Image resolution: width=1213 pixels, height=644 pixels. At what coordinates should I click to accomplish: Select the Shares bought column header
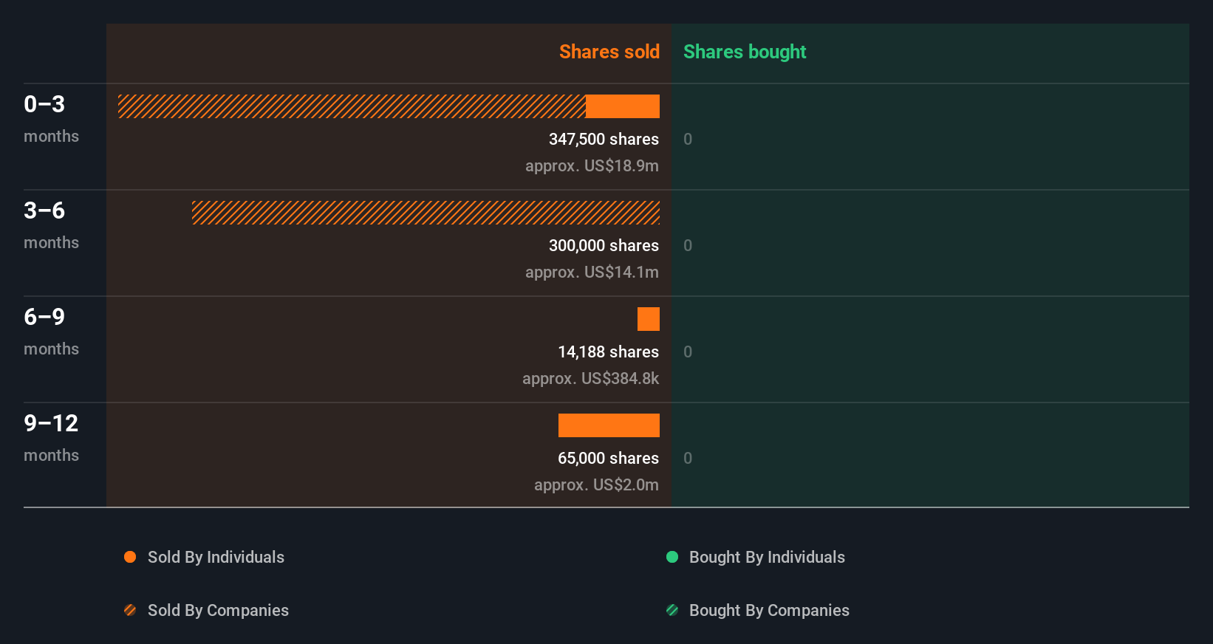pos(745,52)
